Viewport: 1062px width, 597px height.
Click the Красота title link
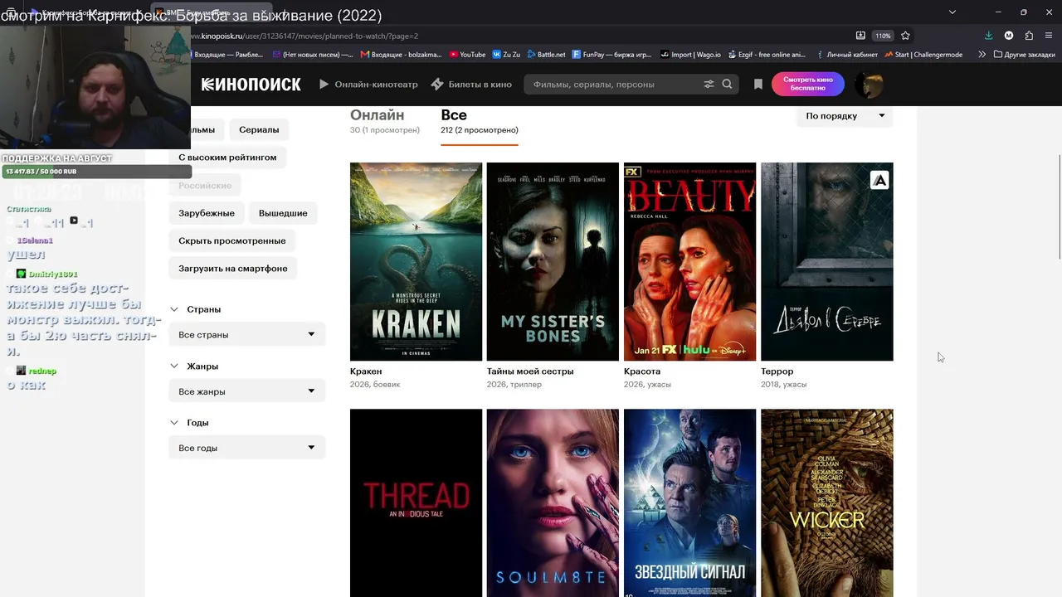click(642, 371)
